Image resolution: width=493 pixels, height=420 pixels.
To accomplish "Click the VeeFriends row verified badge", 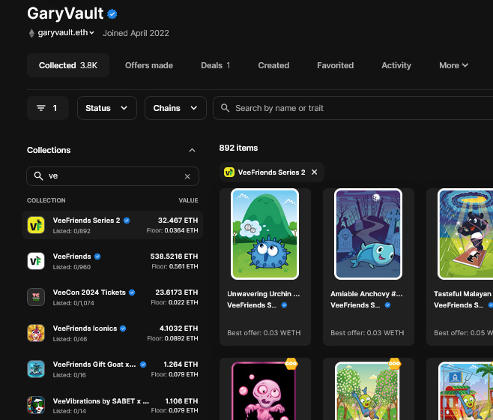I will click(97, 256).
